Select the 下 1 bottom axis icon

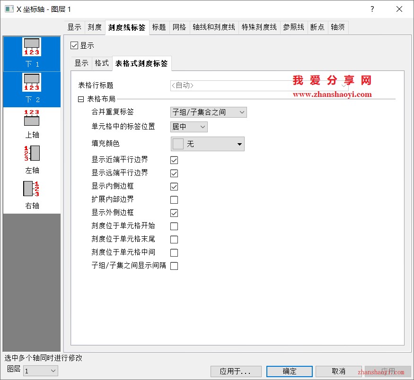coord(32,47)
